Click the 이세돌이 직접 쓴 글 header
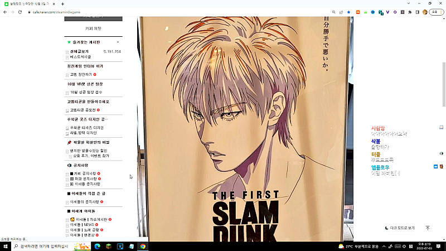The height and width of the screenshot is (251, 446). click(x=86, y=194)
